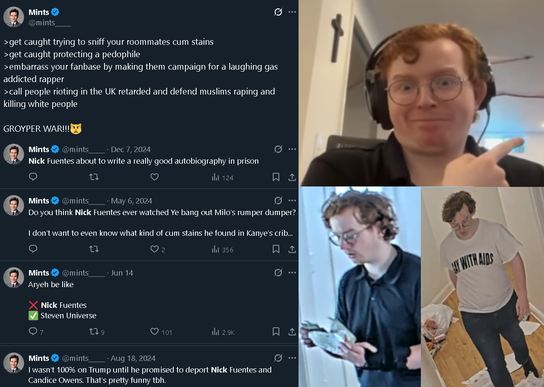Reply to the May 6, 2024 tweet
This screenshot has height=387, width=544.
[x=33, y=249]
